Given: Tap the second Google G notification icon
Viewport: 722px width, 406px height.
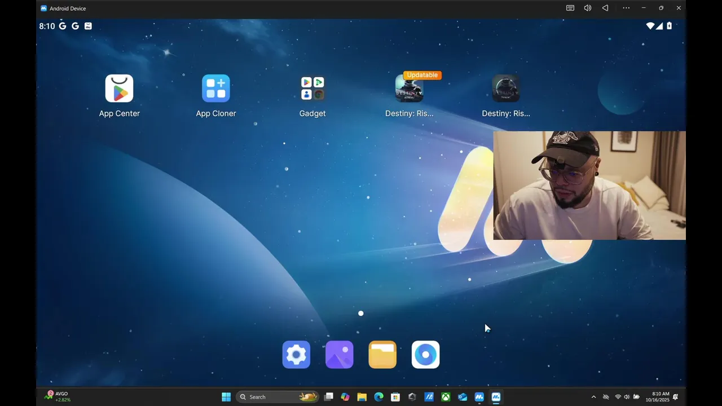Looking at the screenshot, I should 75,26.
